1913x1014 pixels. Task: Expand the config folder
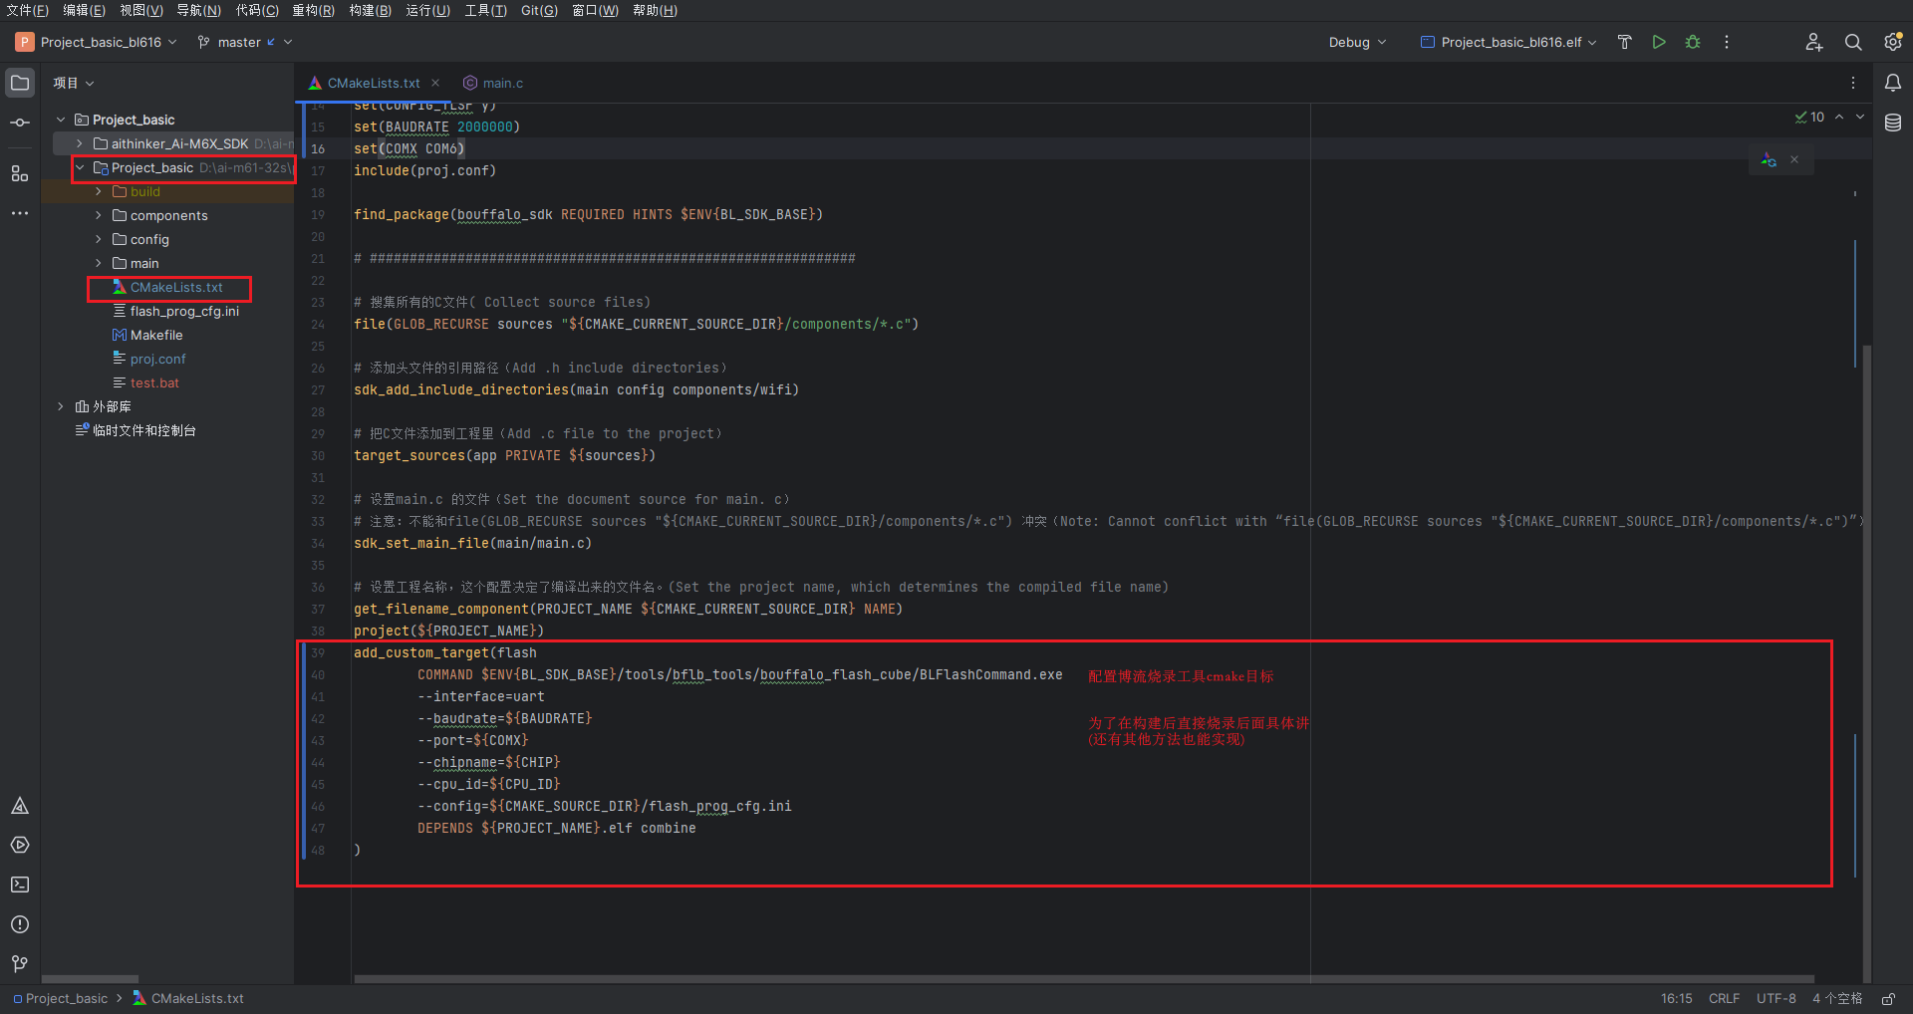click(99, 239)
